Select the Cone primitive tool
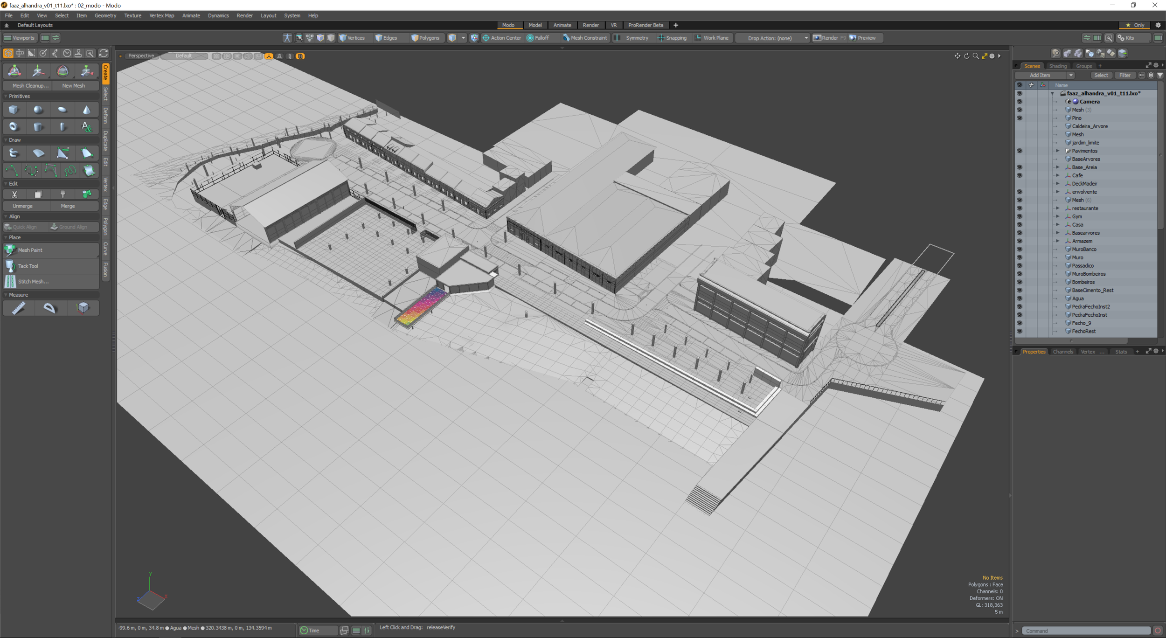1166x638 pixels. (x=86, y=110)
